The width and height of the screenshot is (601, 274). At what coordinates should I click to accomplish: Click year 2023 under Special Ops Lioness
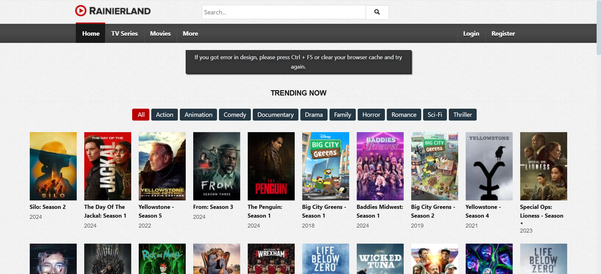(x=526, y=231)
